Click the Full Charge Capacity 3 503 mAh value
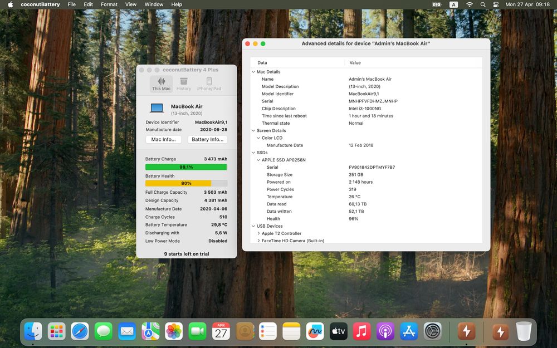Screen dimensions: 557x348 [x=215, y=192]
